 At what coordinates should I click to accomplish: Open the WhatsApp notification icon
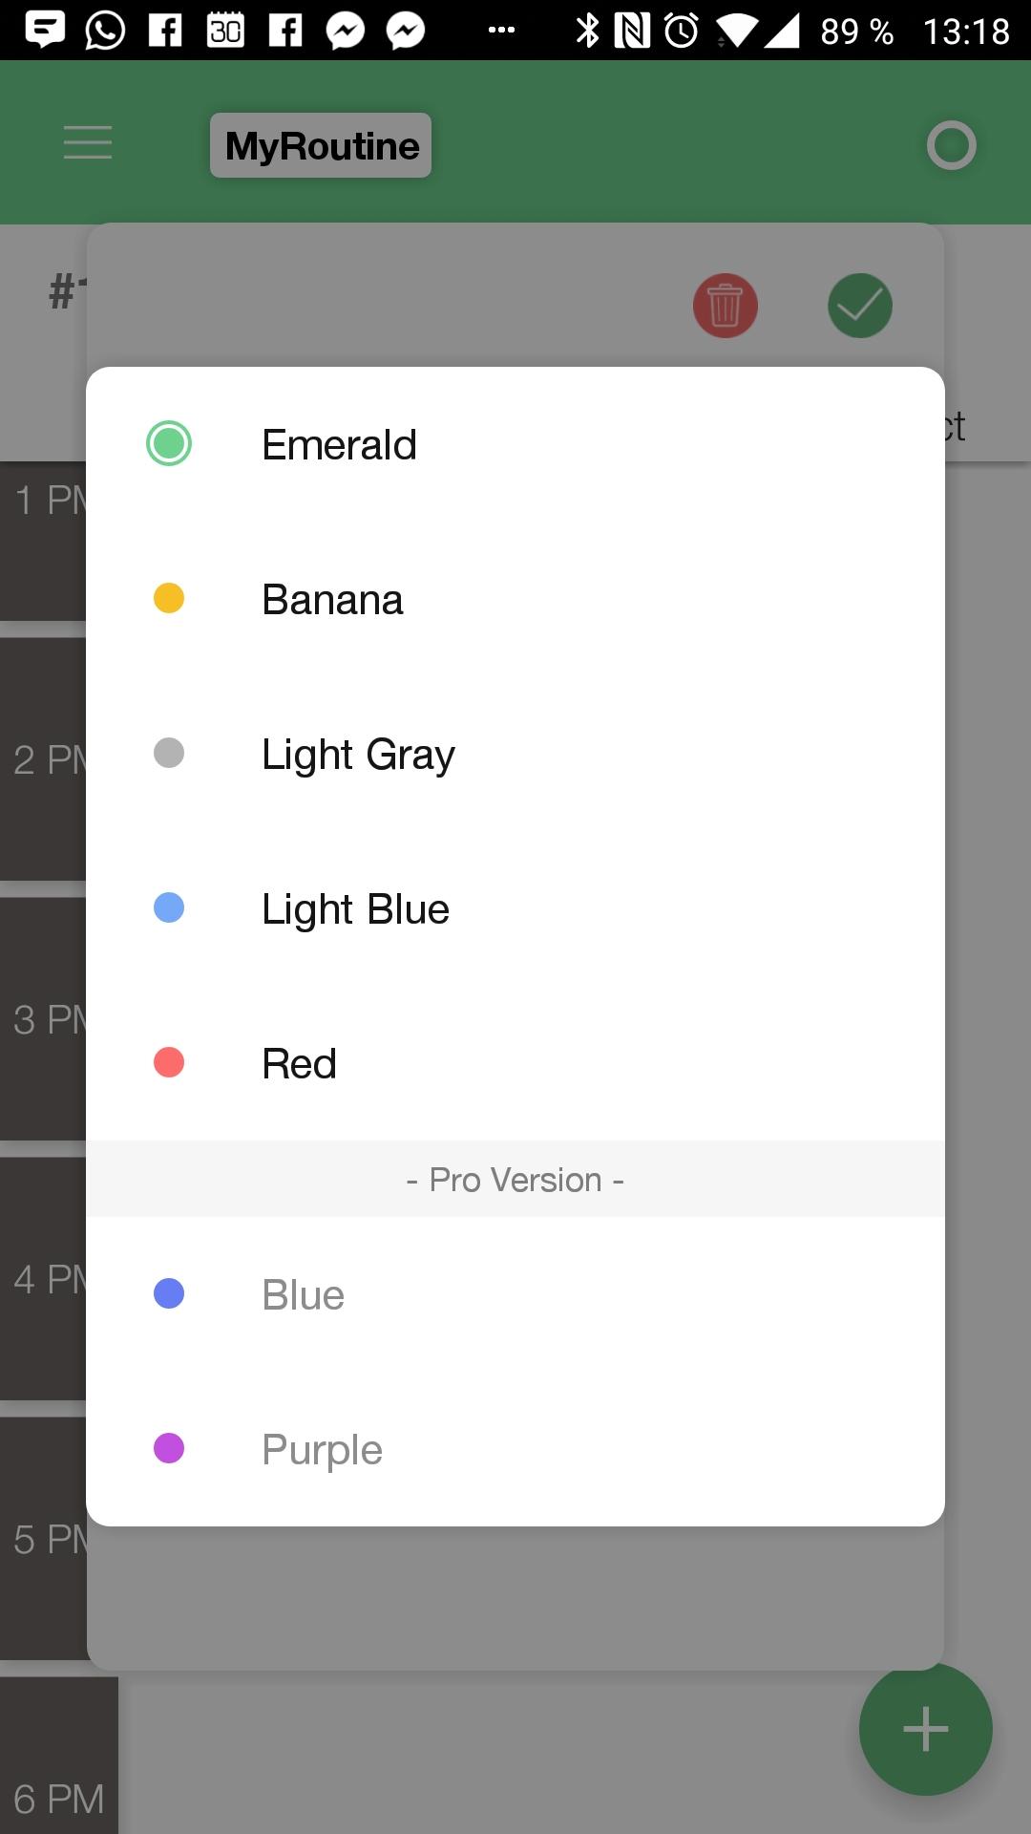tap(105, 31)
